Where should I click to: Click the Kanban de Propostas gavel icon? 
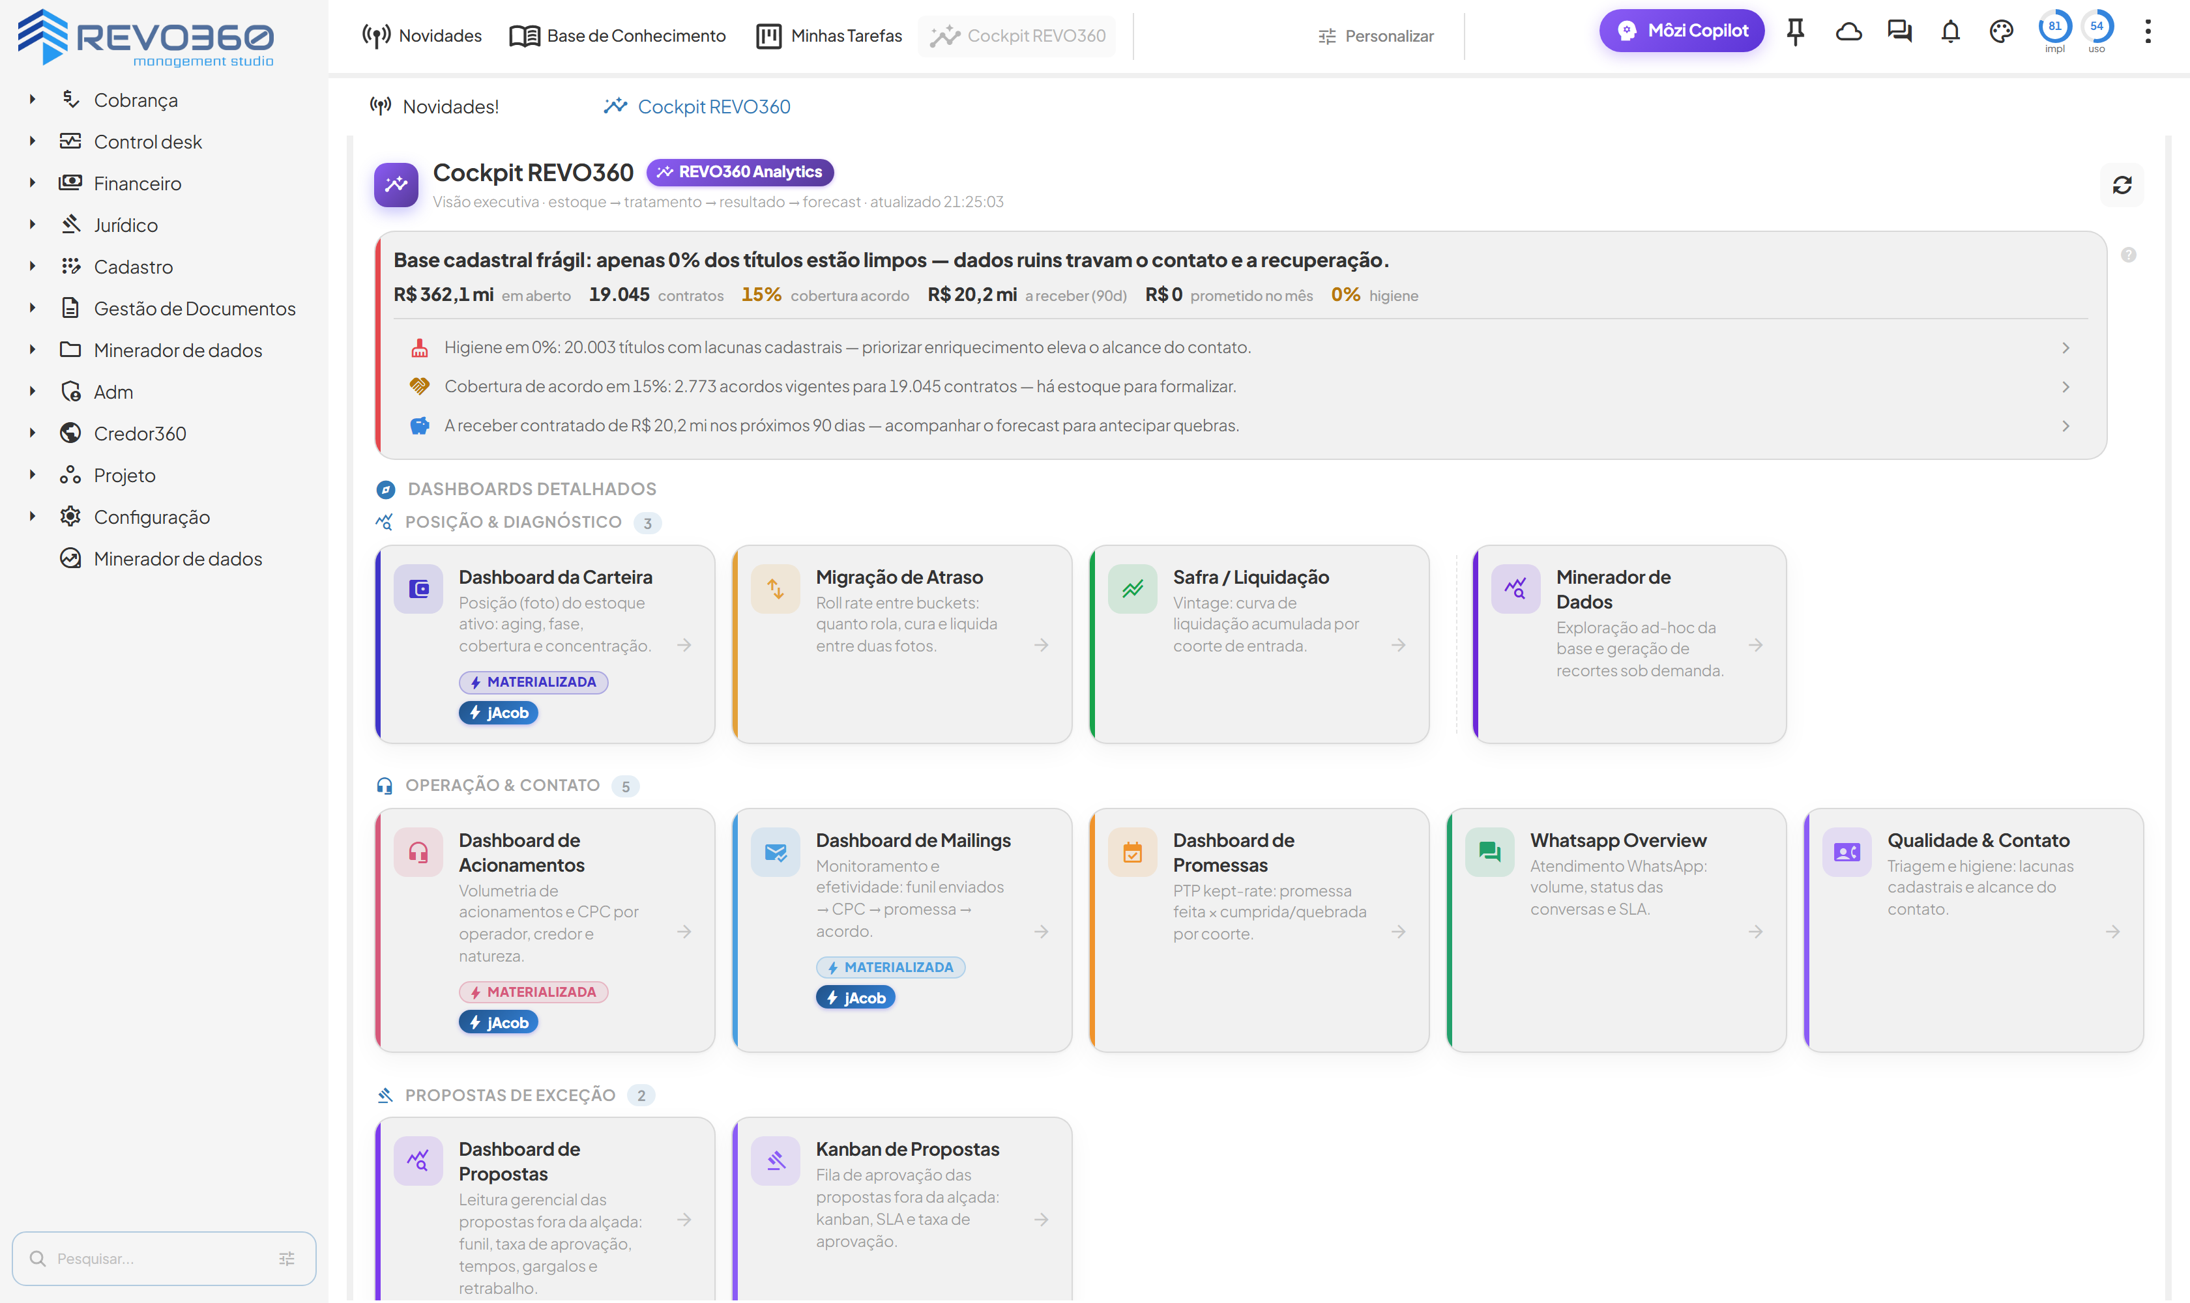coord(776,1161)
